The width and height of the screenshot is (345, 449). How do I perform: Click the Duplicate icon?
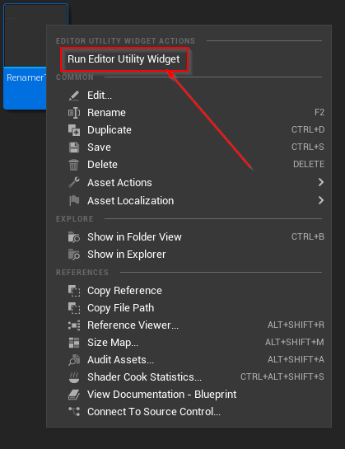click(74, 130)
